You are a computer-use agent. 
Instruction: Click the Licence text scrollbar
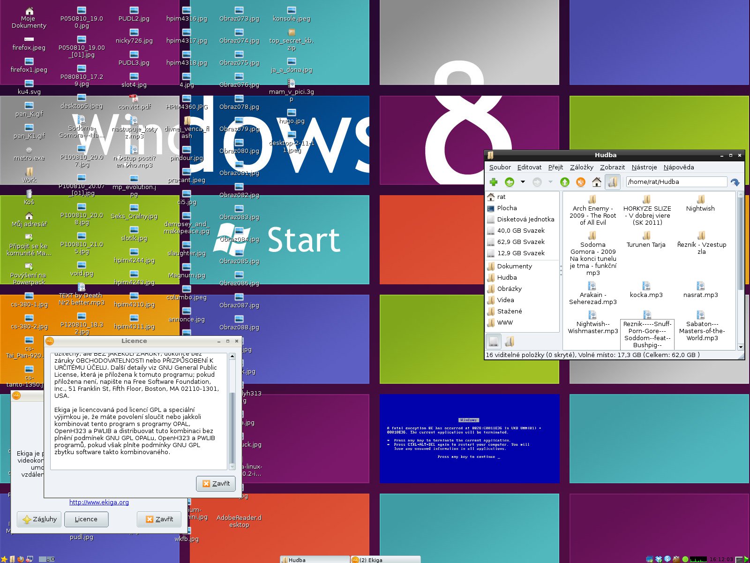pos(232,427)
